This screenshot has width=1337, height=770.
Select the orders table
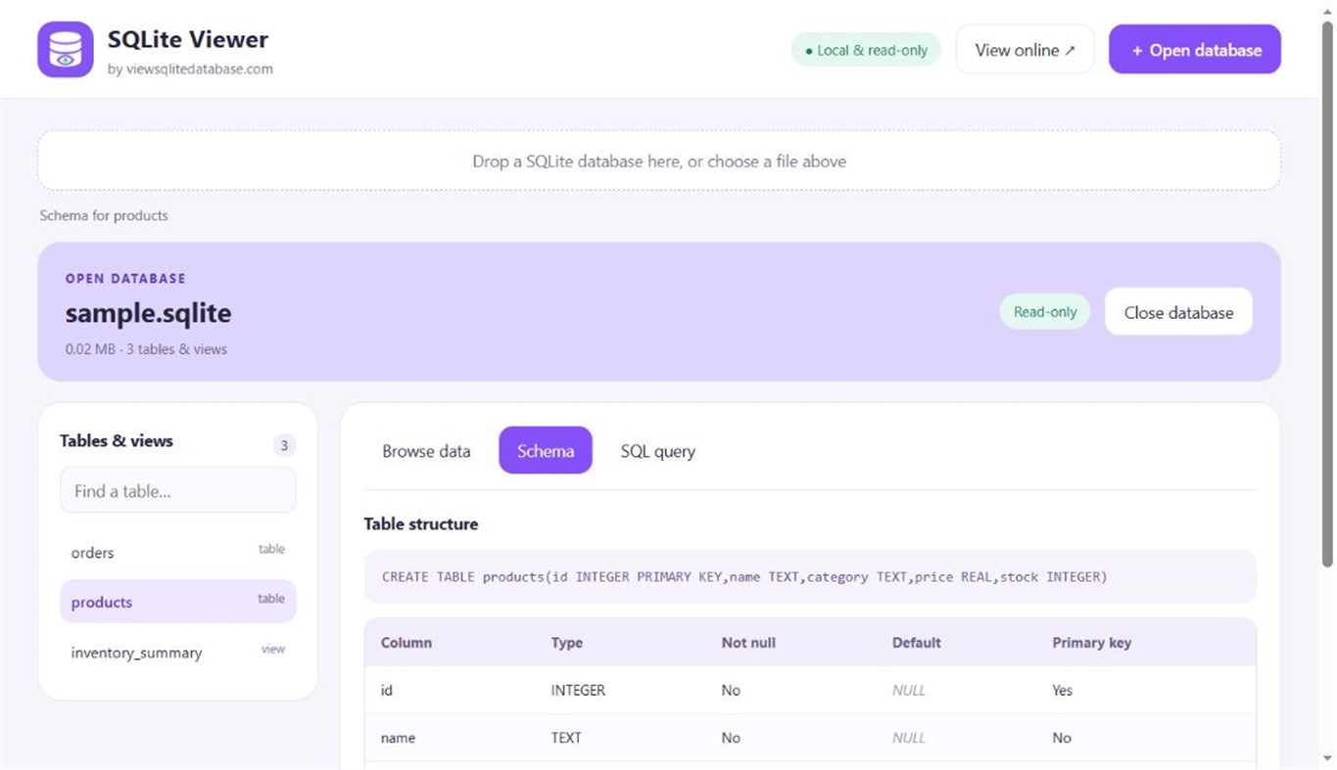coord(177,552)
